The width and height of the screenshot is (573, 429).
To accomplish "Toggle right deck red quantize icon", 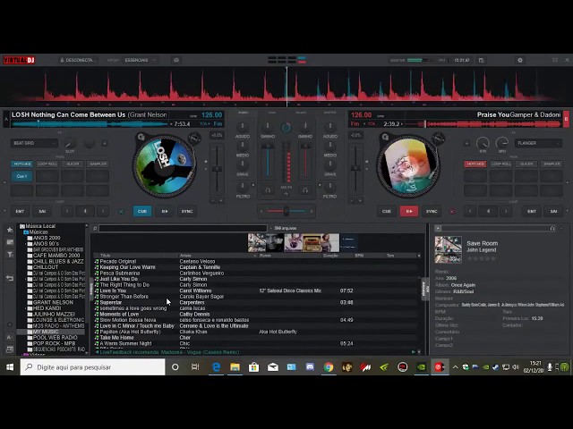I will coord(452,211).
